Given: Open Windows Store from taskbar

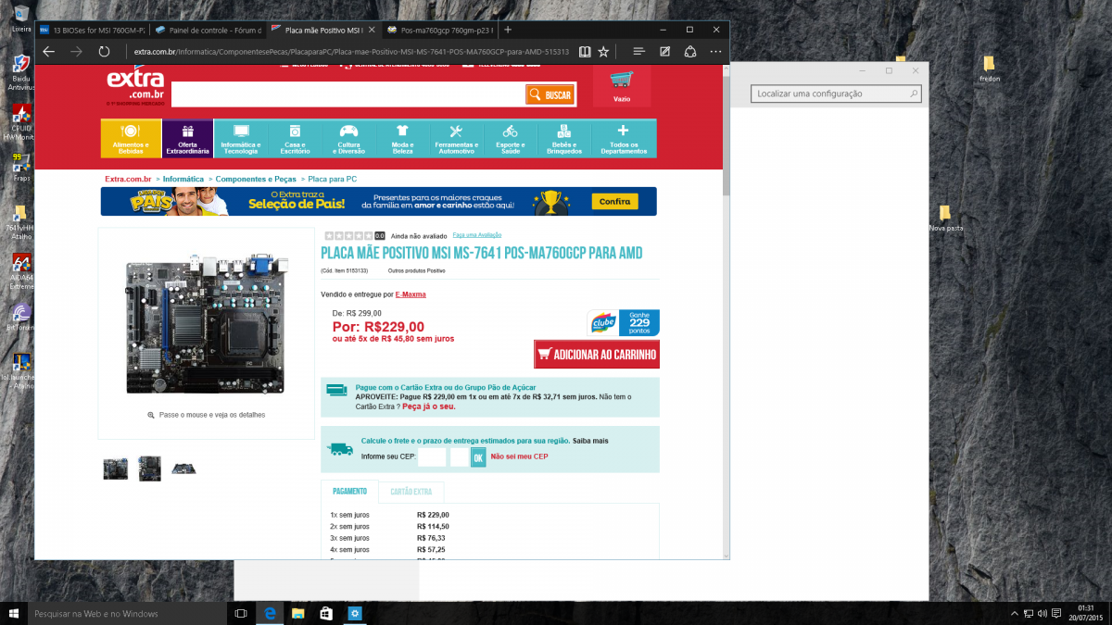Looking at the screenshot, I should 325,613.
